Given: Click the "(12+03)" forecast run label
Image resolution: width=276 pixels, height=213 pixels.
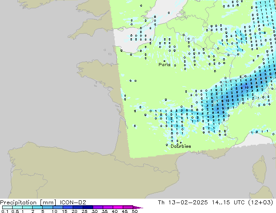Looking at the screenshot, I should [x=260, y=203].
